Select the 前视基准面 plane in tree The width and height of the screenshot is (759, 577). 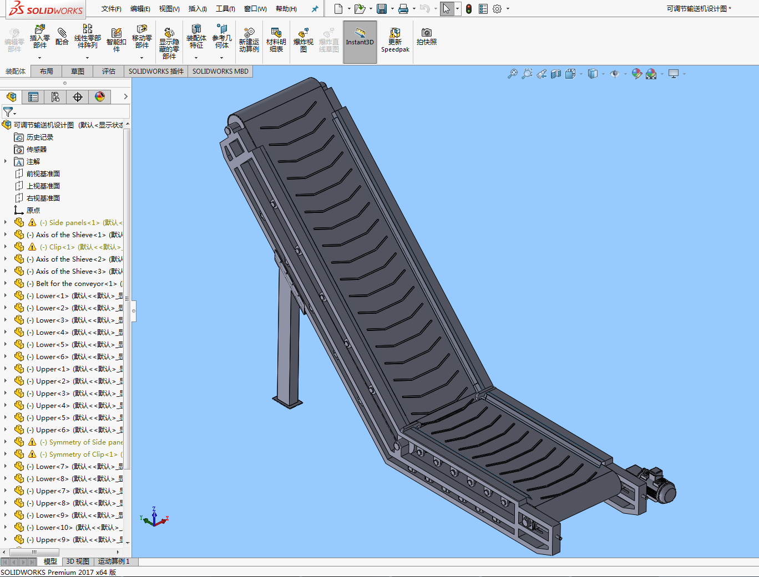(43, 173)
